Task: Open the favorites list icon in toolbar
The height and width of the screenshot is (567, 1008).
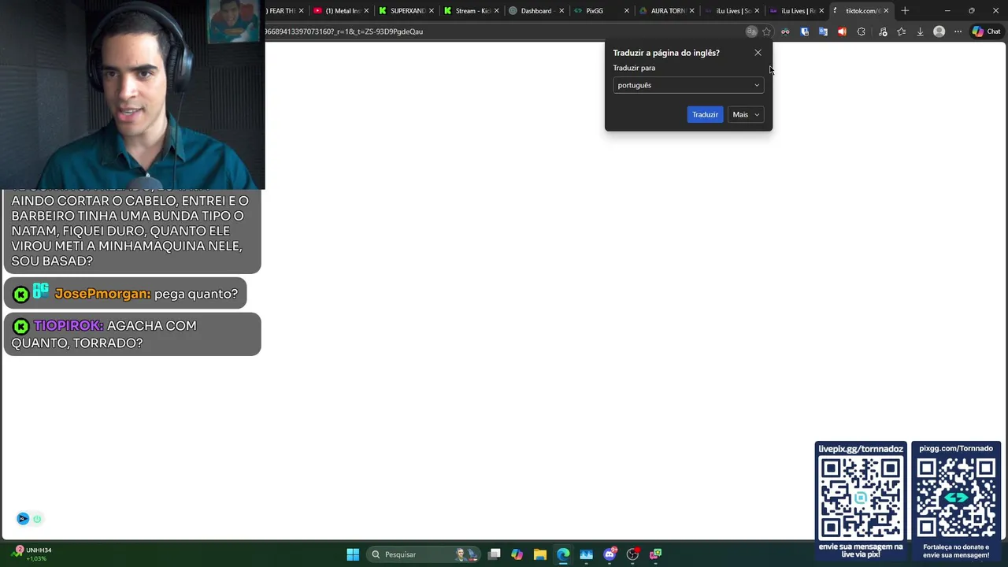Action: coord(901,31)
